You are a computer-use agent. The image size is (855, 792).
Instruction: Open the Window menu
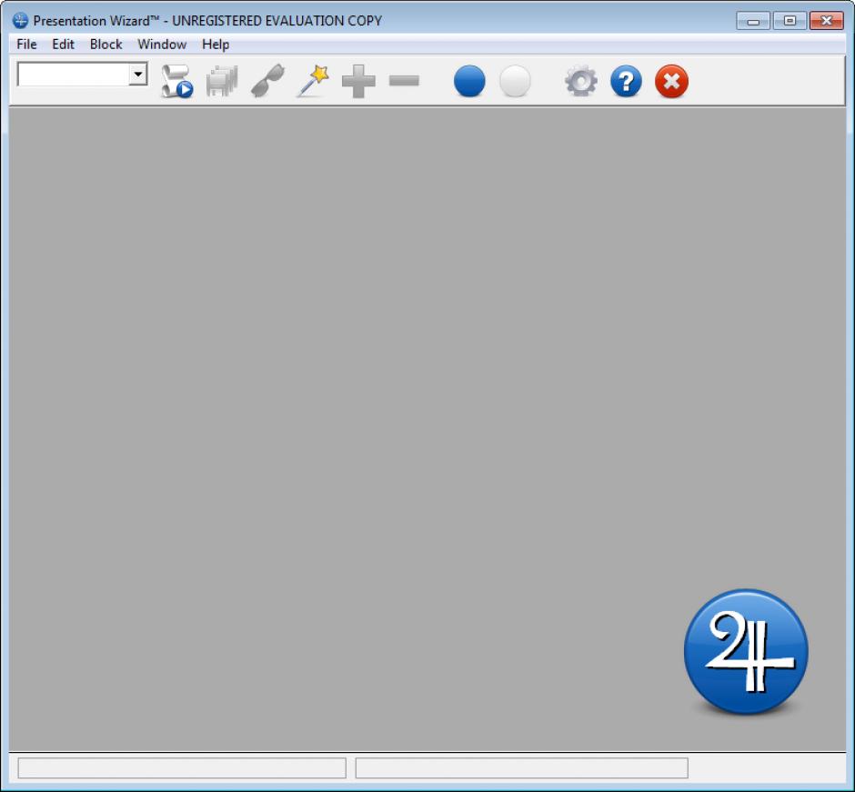[162, 45]
